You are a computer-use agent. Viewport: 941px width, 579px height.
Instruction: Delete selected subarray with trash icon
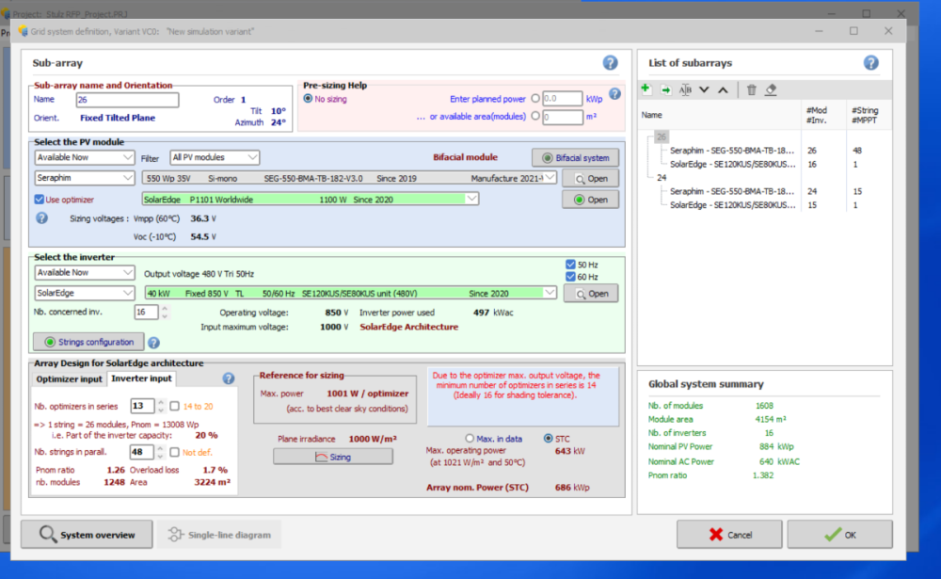point(751,89)
